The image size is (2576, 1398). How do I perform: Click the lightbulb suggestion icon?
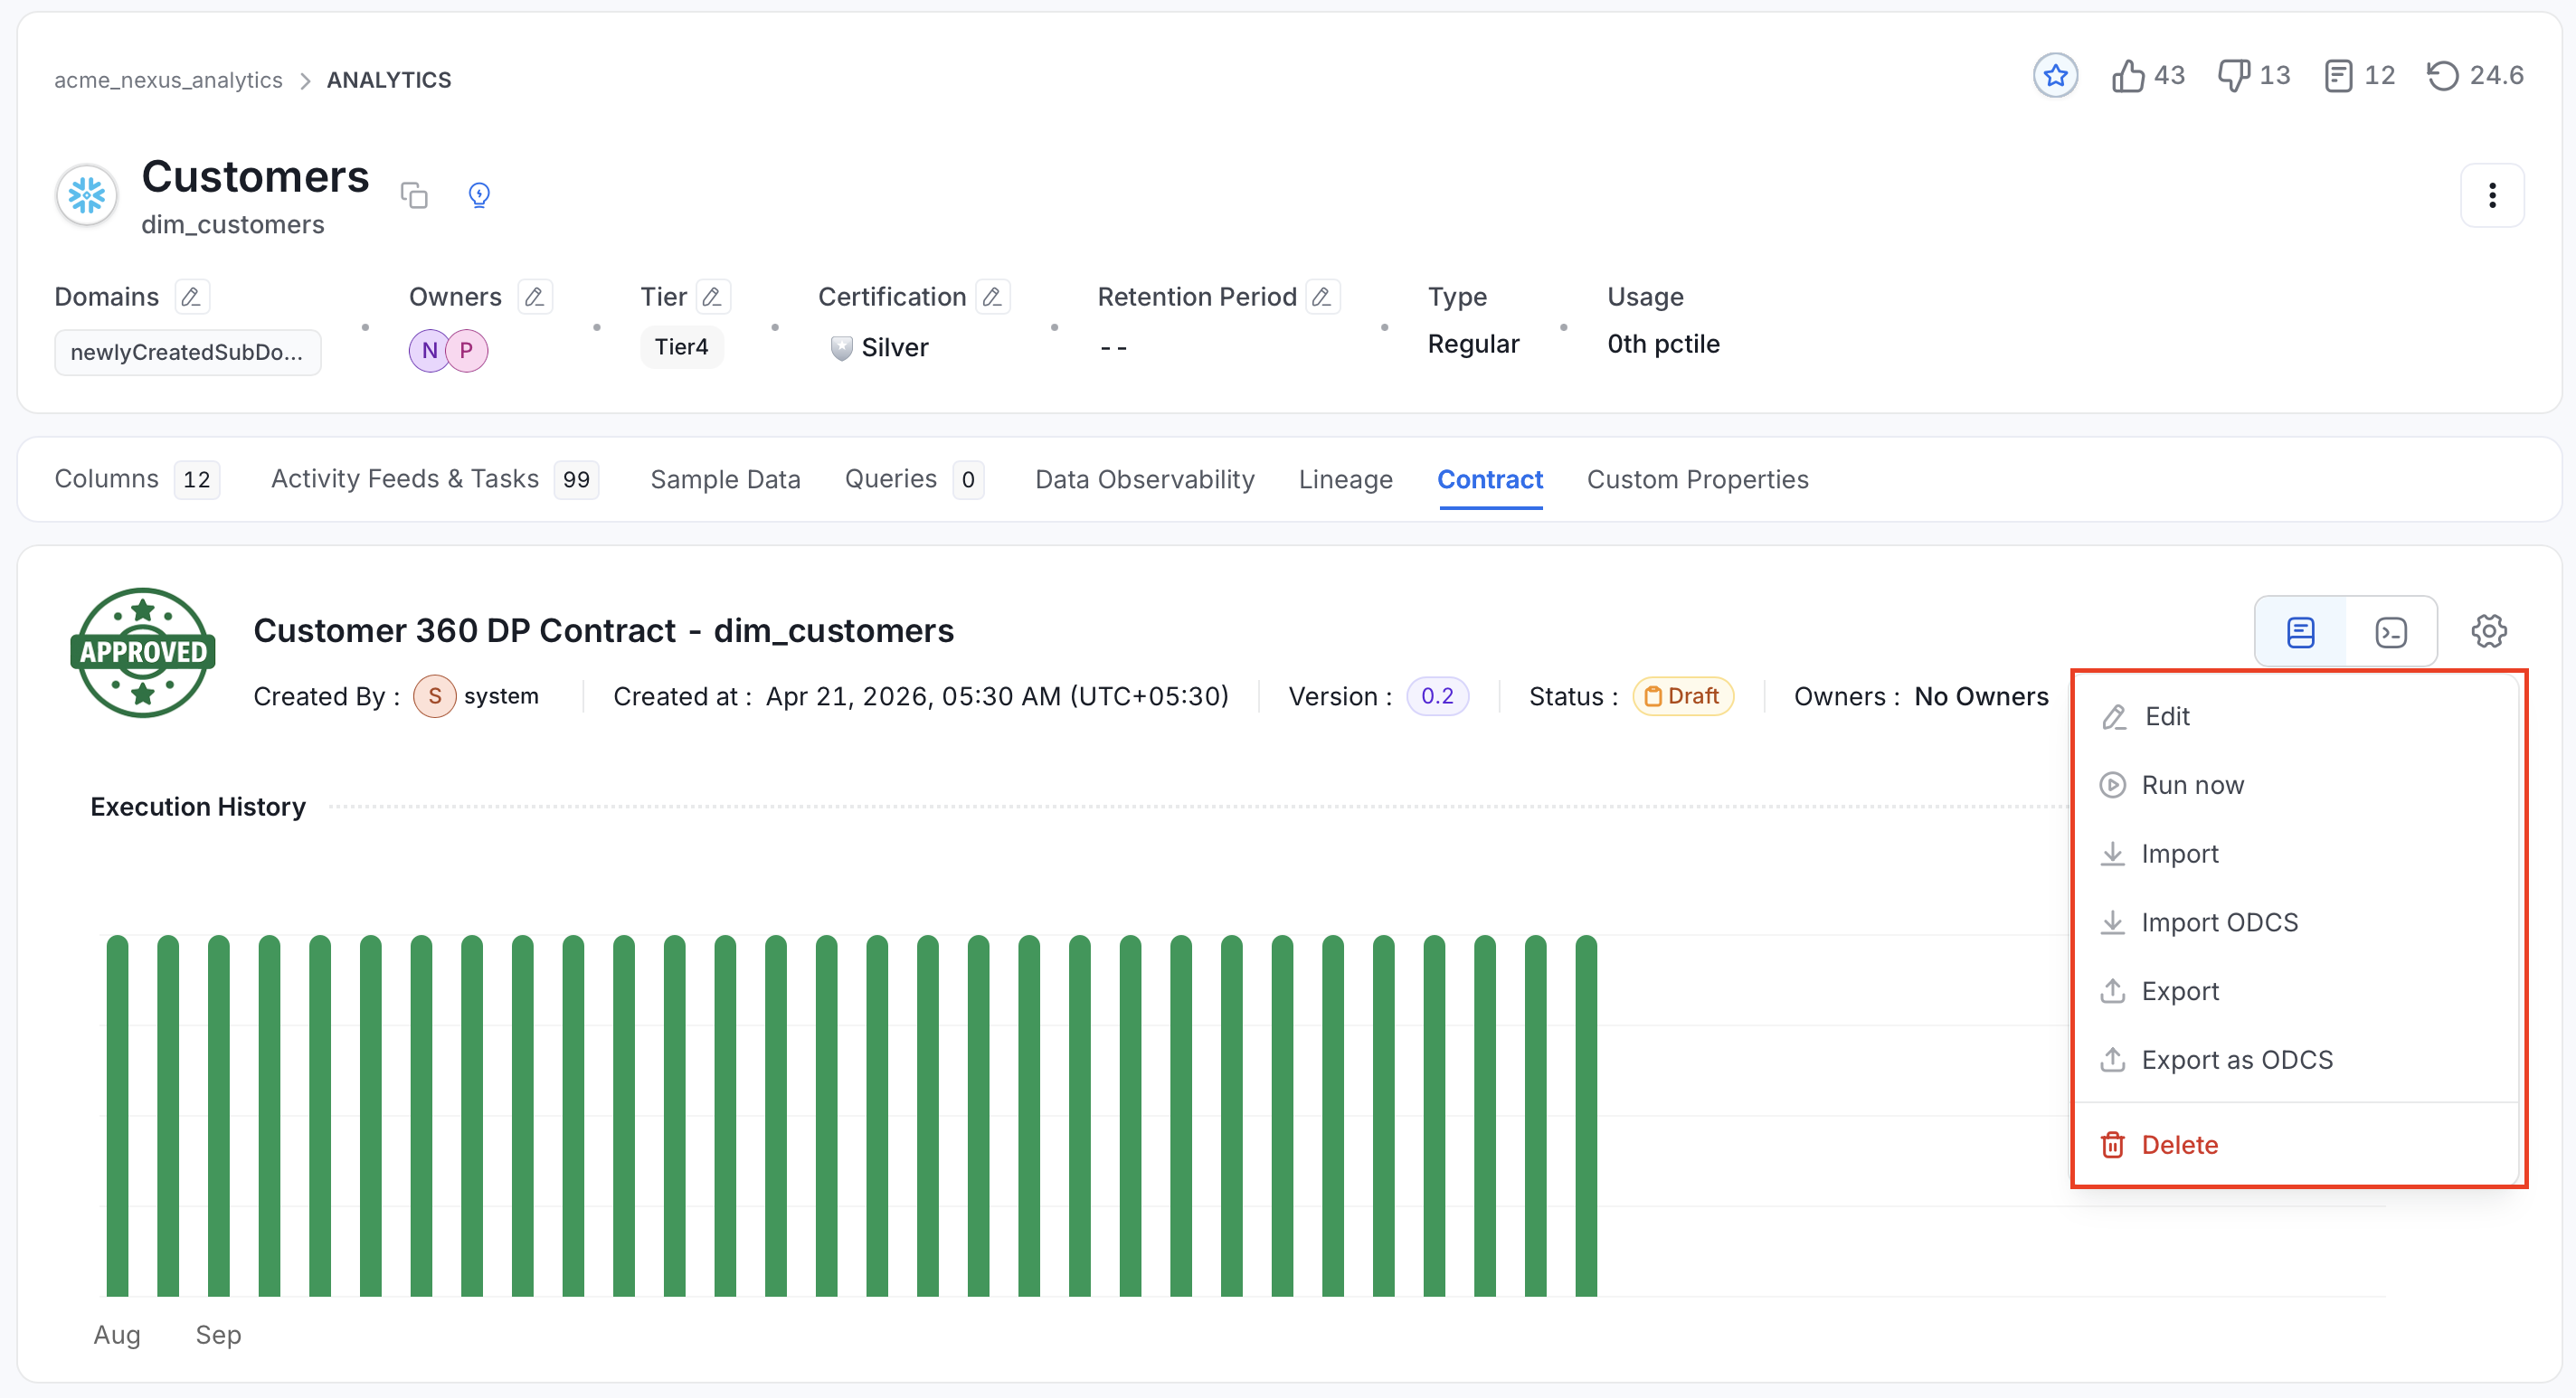pyautogui.click(x=479, y=194)
